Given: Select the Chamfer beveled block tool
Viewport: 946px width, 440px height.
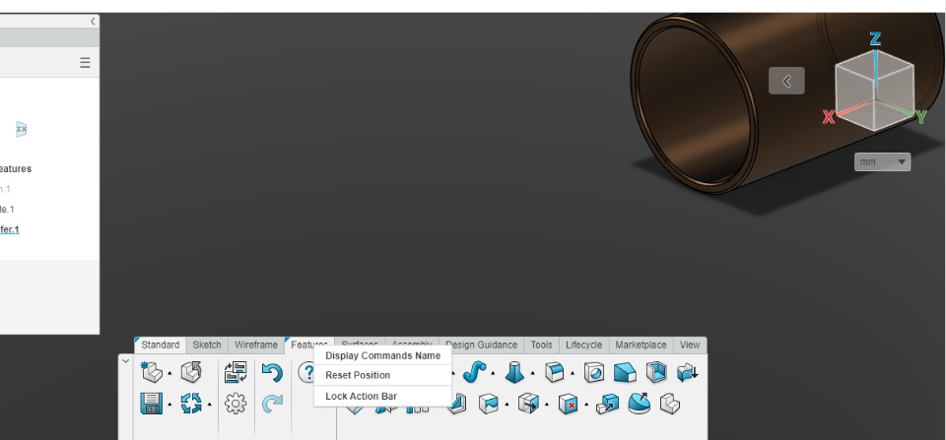Looking at the screenshot, I should [x=625, y=372].
